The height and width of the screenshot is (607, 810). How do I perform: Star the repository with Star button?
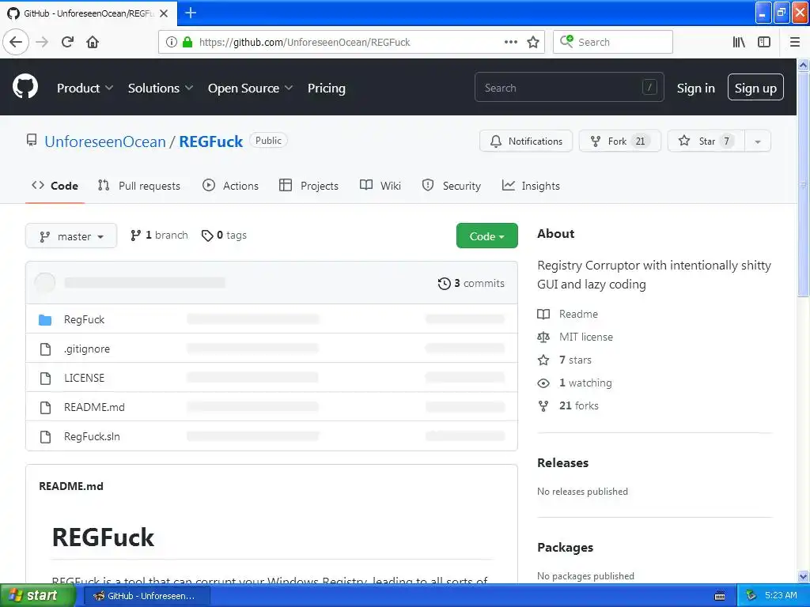[706, 141]
